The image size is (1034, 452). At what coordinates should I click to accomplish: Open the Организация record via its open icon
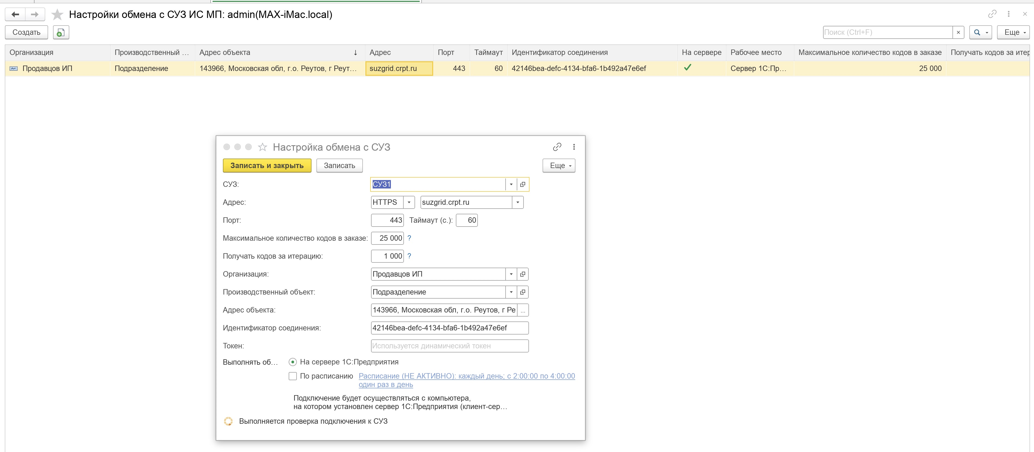[523, 274]
